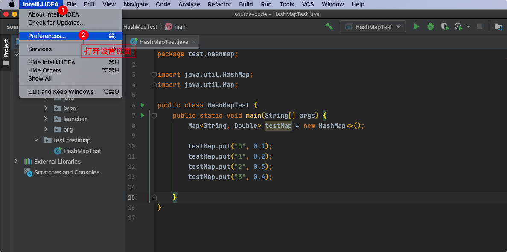Select Hide IntelliJ IDEA menu entry
Image resolution: width=507 pixels, height=252 pixels.
71,62
